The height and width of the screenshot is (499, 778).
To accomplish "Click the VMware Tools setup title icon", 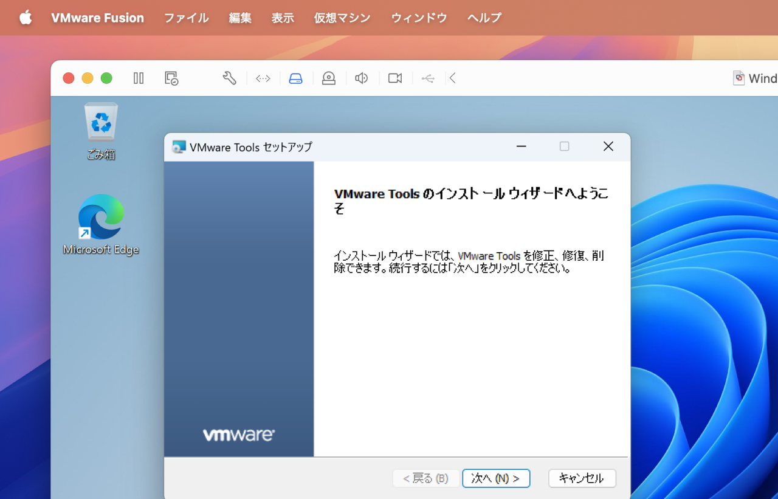I will [179, 146].
